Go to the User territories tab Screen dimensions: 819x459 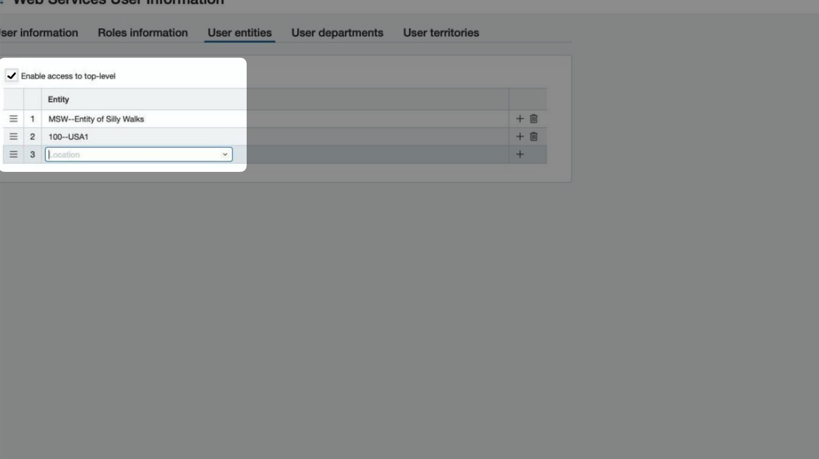tap(440, 33)
